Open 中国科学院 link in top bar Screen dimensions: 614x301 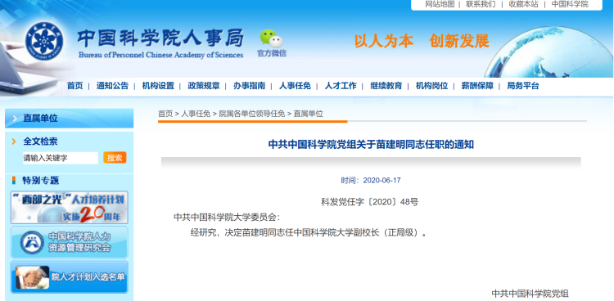click(570, 4)
